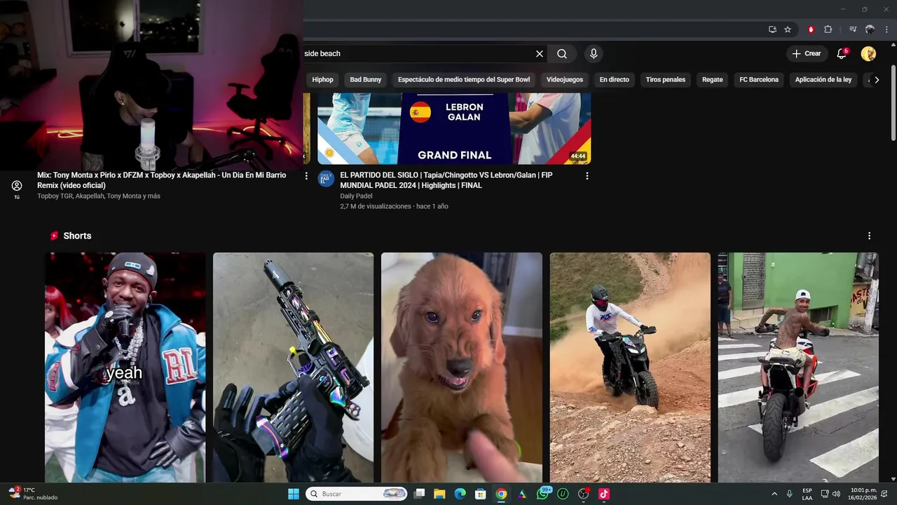Click the YouTube page vertical scrollbar
Screen dimensions: 897x505
point(893,103)
